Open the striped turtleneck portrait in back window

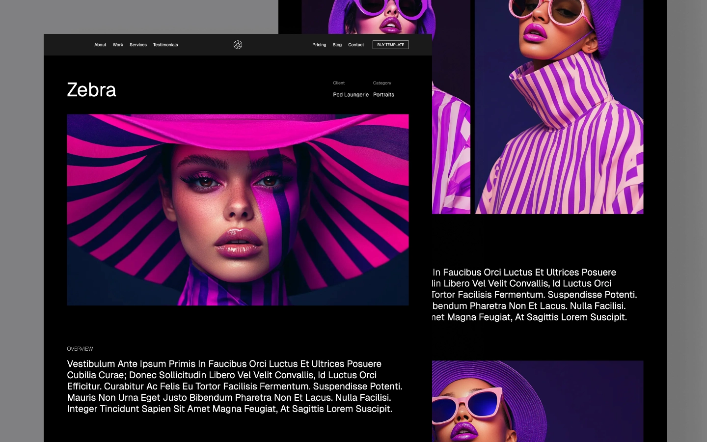tap(559, 107)
